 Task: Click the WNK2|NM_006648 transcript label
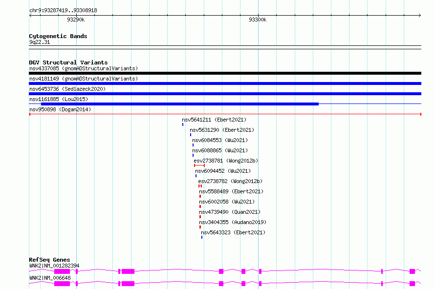(x=50, y=278)
